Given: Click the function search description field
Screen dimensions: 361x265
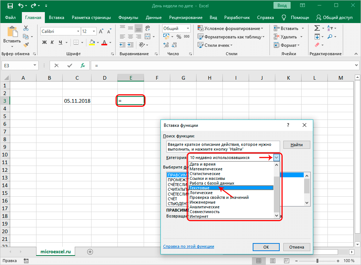Looking at the screenshot, I should pyautogui.click(x=223, y=147).
